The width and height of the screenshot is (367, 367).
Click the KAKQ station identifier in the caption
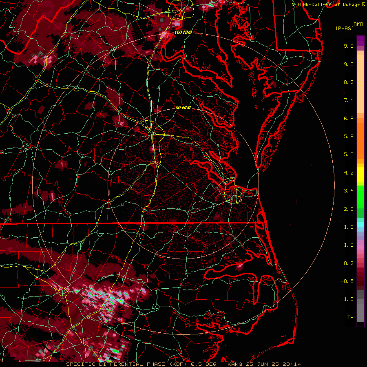coord(235,364)
